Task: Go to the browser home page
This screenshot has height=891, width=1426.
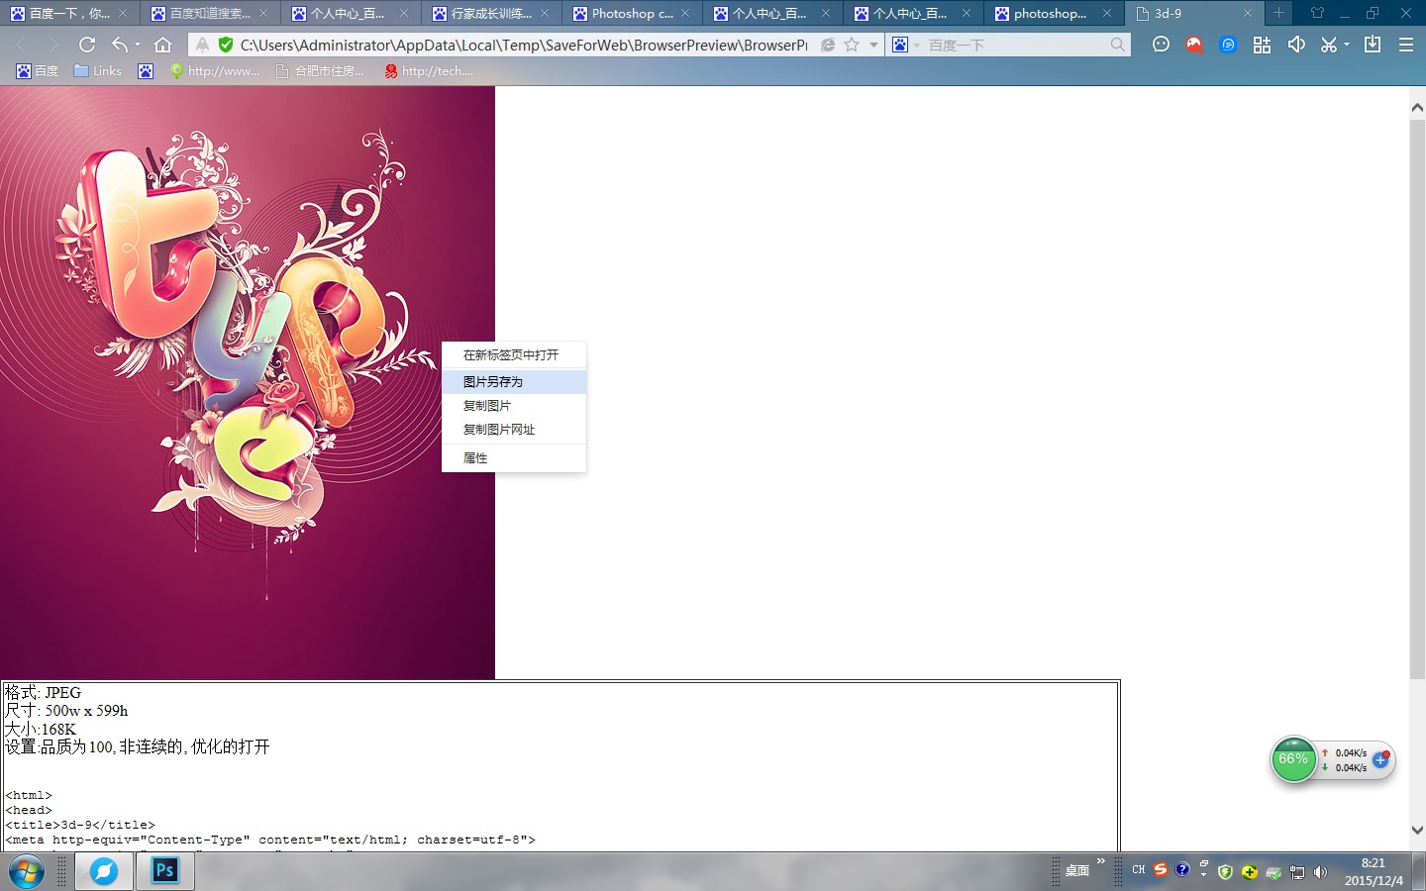Action: click(x=163, y=45)
